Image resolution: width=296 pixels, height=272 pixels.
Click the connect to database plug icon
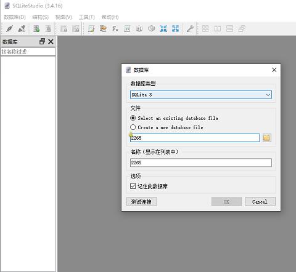coord(9,29)
